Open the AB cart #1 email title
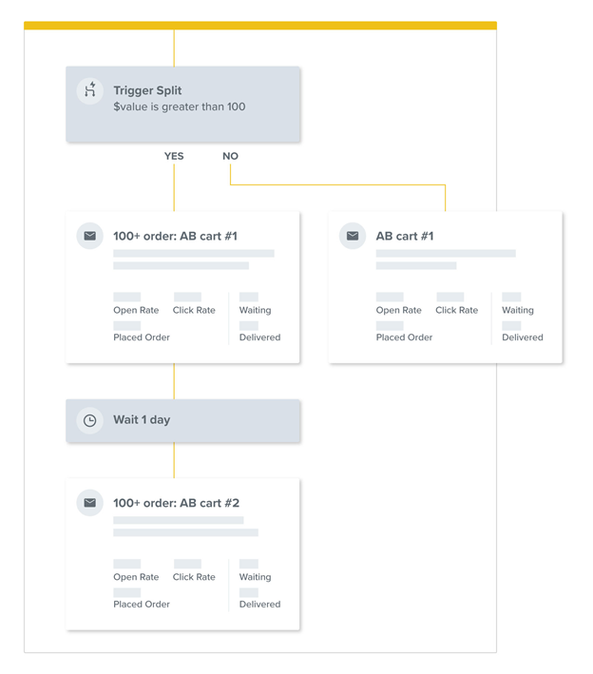Image resolution: width=593 pixels, height=674 pixels. (404, 237)
